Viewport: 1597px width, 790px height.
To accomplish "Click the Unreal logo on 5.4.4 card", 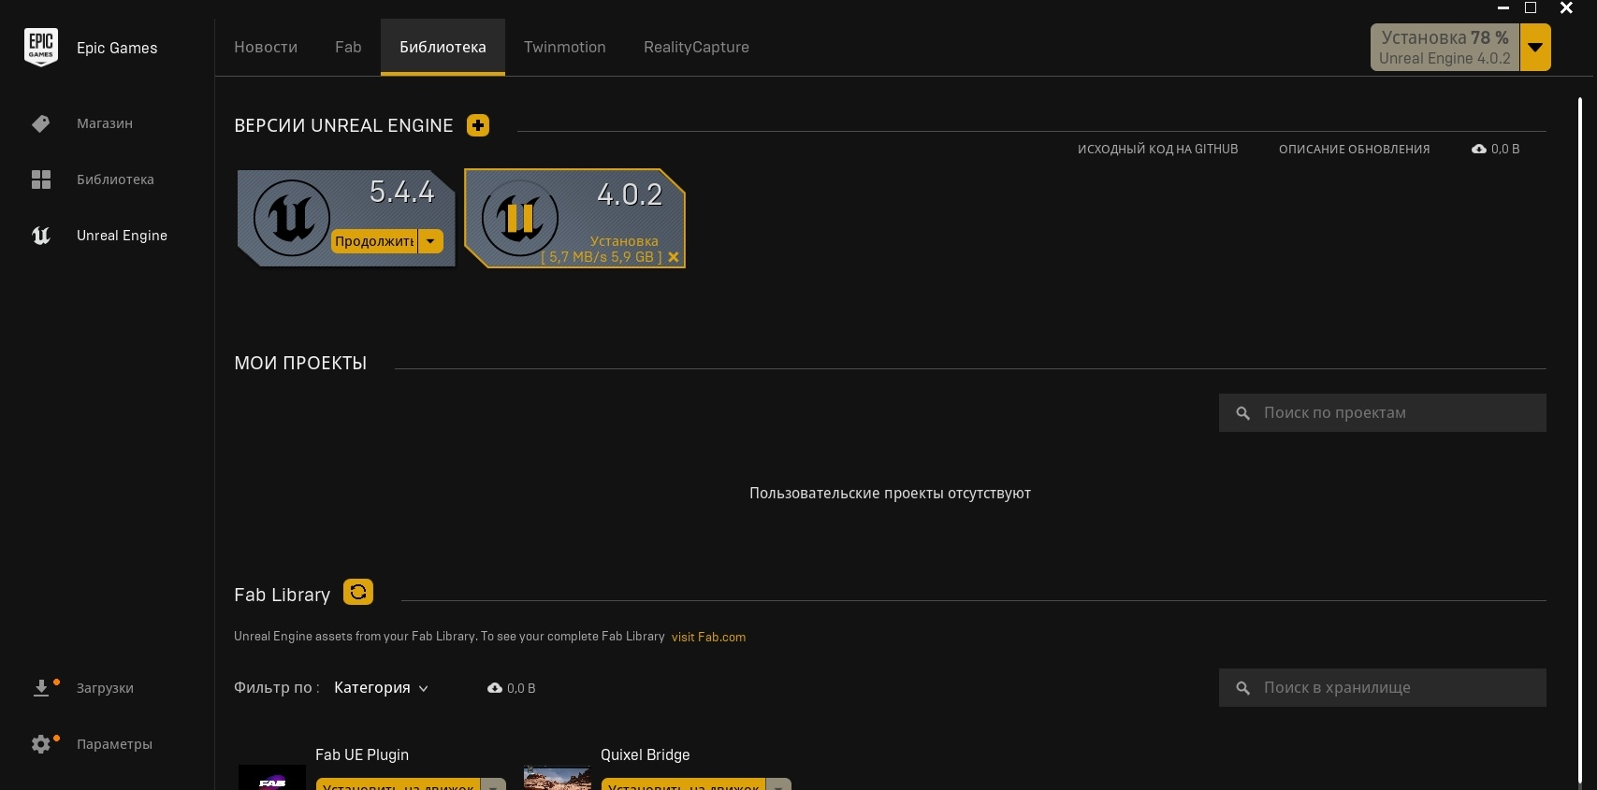I will click(x=292, y=218).
